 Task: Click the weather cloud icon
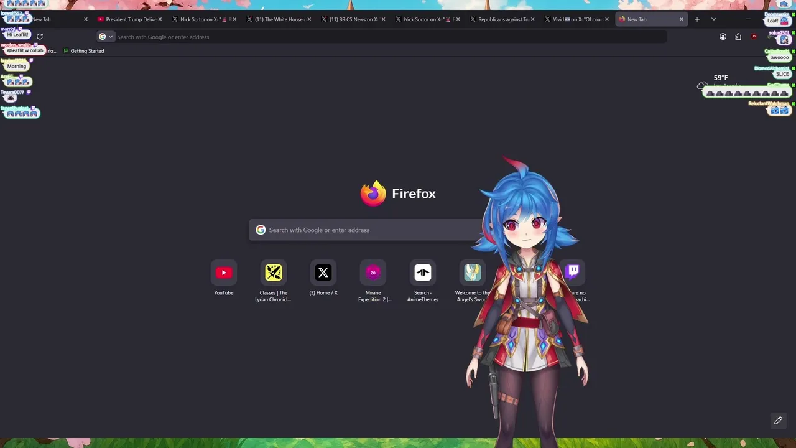702,86
